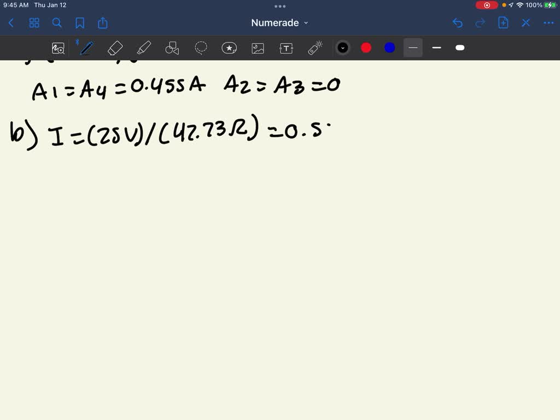560x420 pixels.
Task: Choose the red pen color
Action: [x=366, y=48]
